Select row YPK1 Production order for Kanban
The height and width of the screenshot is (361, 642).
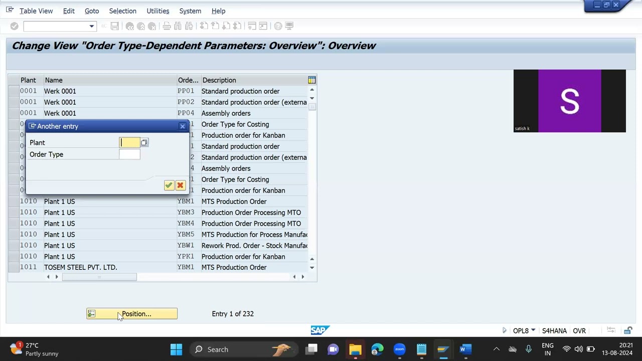pos(13,257)
